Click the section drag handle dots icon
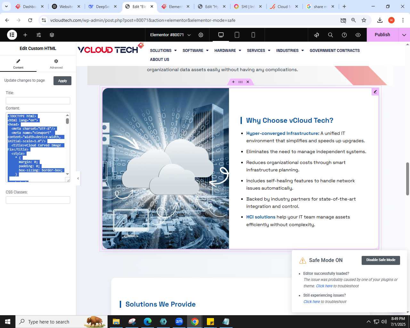 pyautogui.click(x=241, y=82)
